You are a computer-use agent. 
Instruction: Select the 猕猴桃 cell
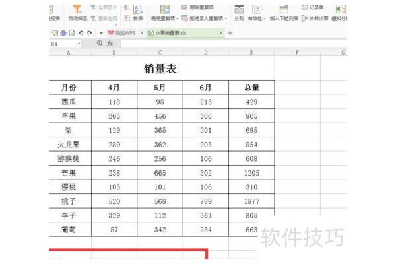70,158
